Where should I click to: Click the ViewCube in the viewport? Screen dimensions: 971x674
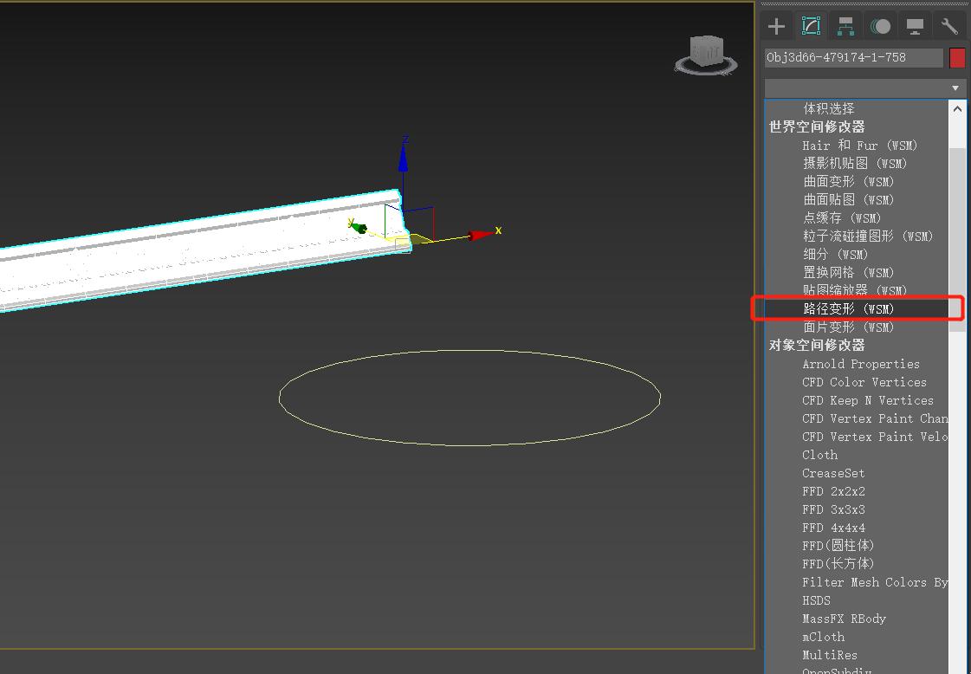[x=705, y=54]
